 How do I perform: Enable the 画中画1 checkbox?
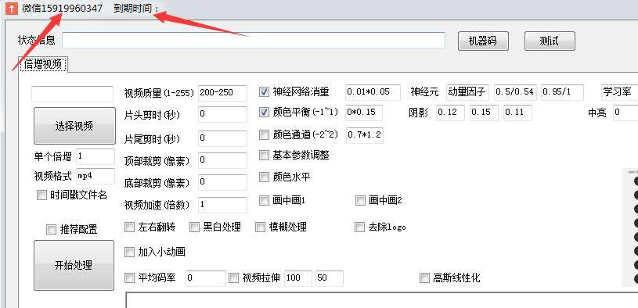coord(264,200)
